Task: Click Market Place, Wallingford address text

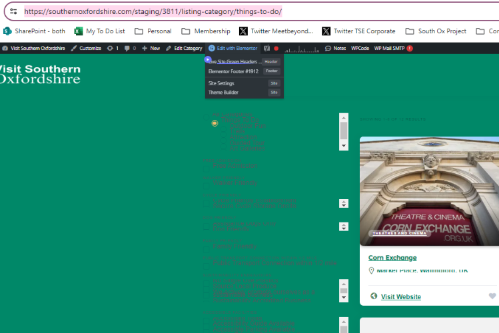Action: point(422,270)
